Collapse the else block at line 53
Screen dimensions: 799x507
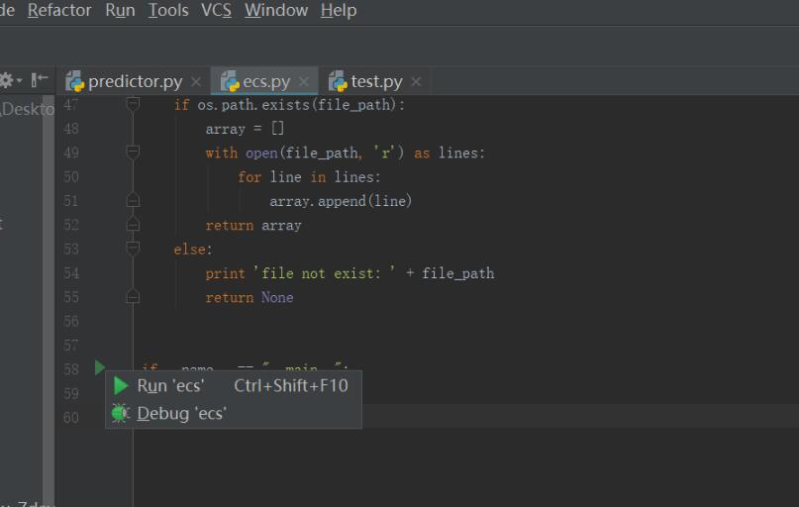[x=134, y=249]
